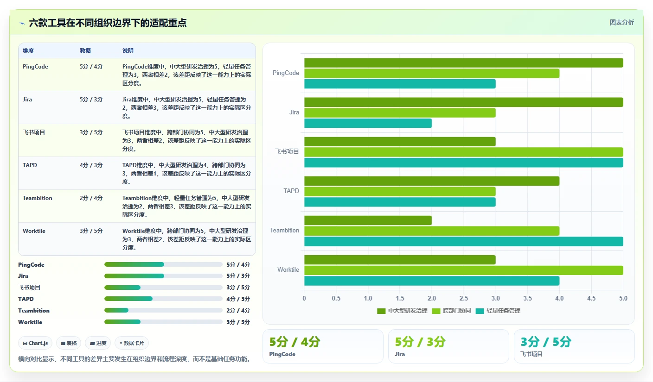Click TAPD's dark green bar in chart

432,181
